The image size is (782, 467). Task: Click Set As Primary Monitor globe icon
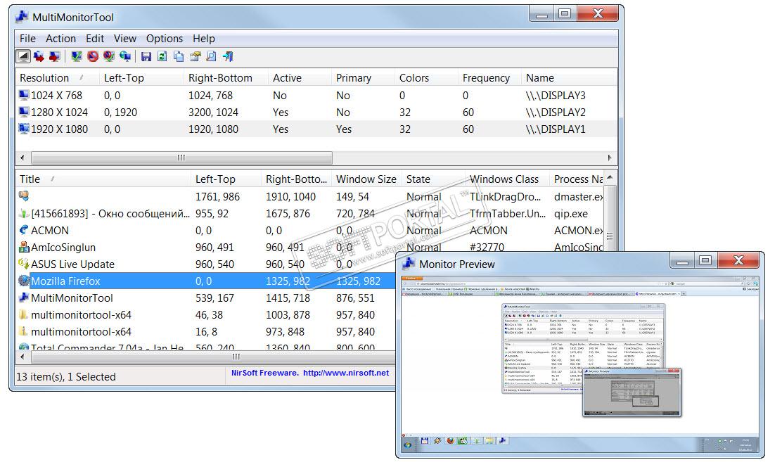click(x=125, y=56)
